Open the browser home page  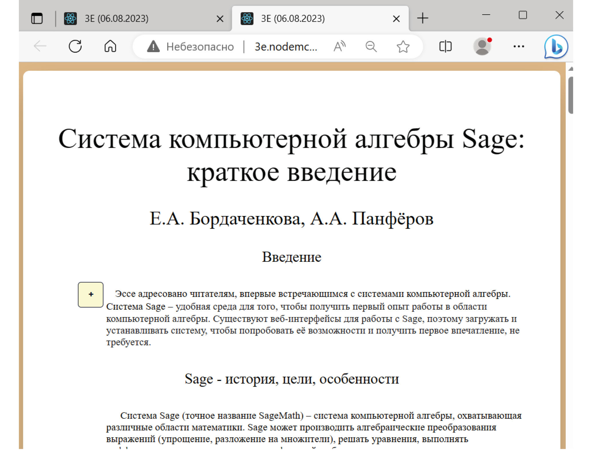tap(110, 46)
